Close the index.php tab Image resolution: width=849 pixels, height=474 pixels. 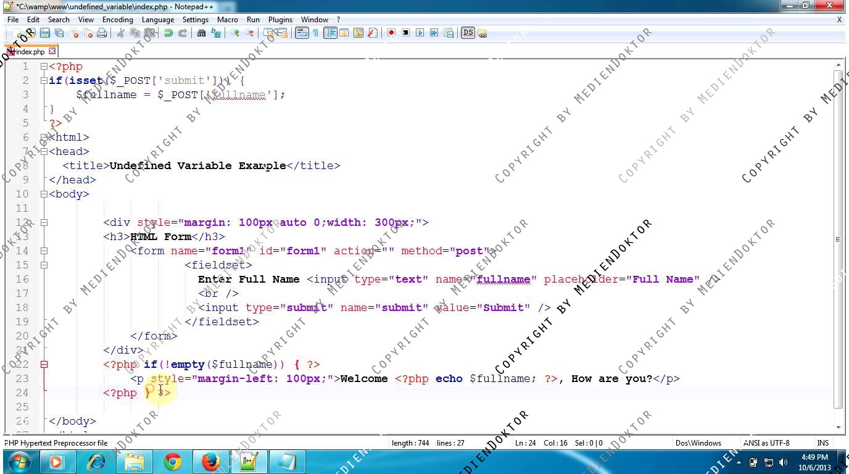[x=52, y=51]
